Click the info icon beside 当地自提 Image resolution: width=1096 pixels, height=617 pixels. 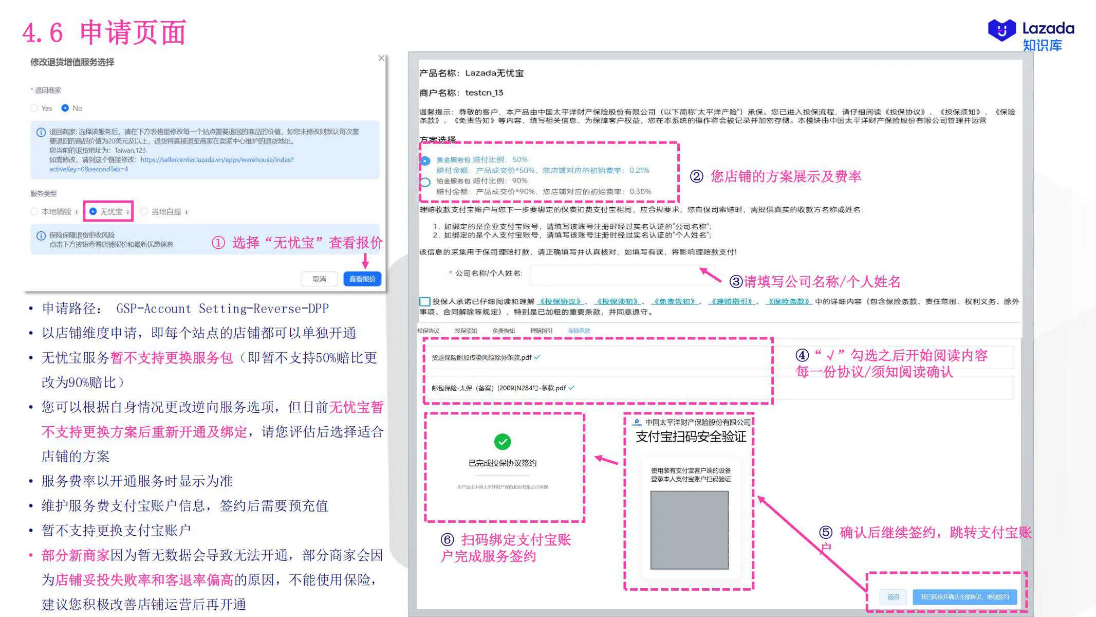click(187, 212)
